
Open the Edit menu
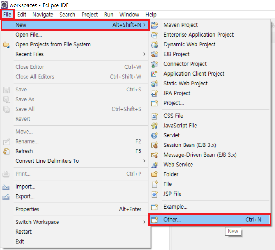pos(22,15)
